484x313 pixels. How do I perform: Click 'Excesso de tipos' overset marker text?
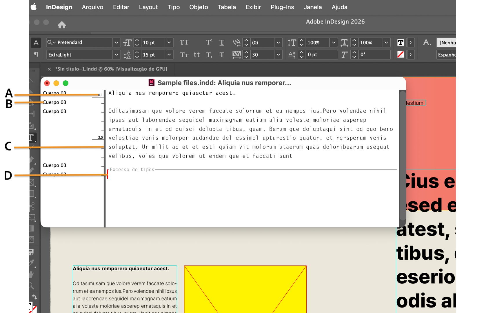132,169
